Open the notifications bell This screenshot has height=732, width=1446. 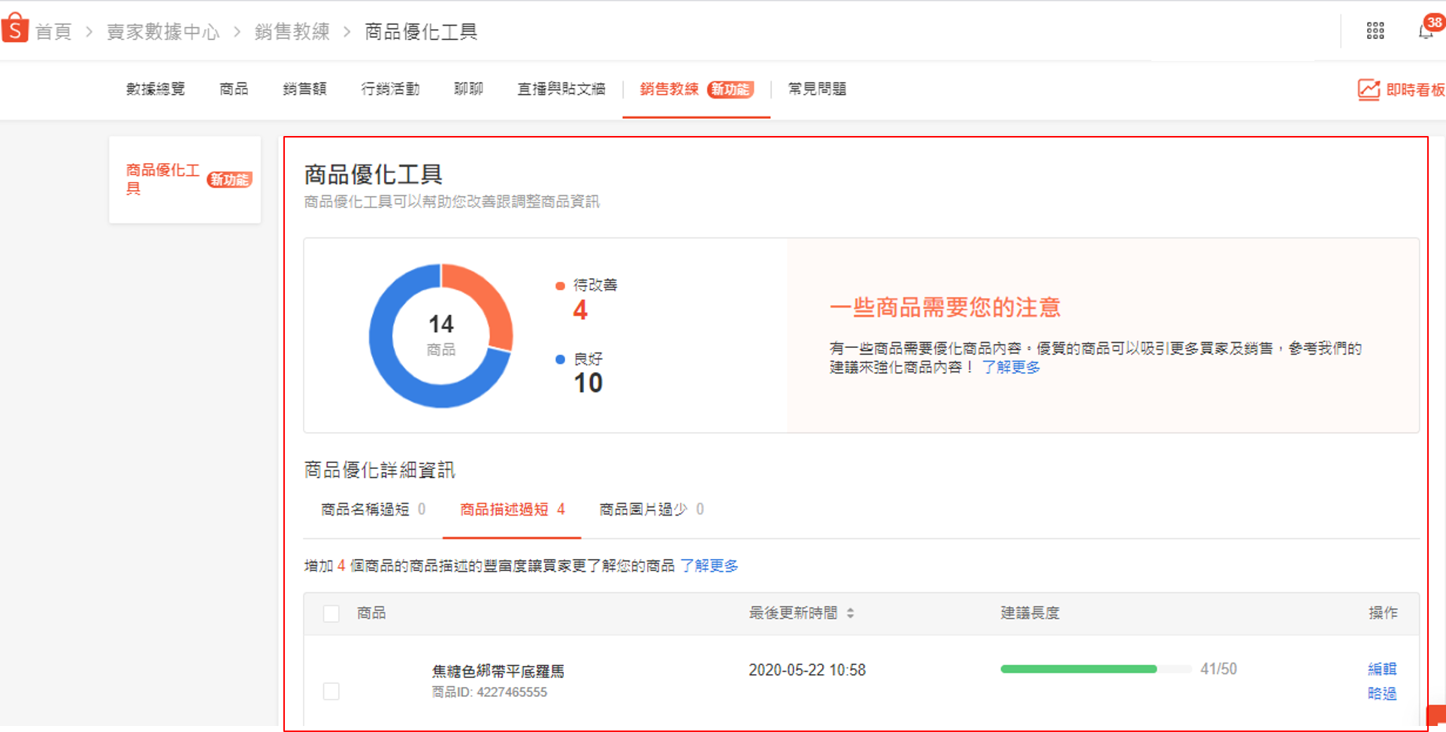point(1425,31)
